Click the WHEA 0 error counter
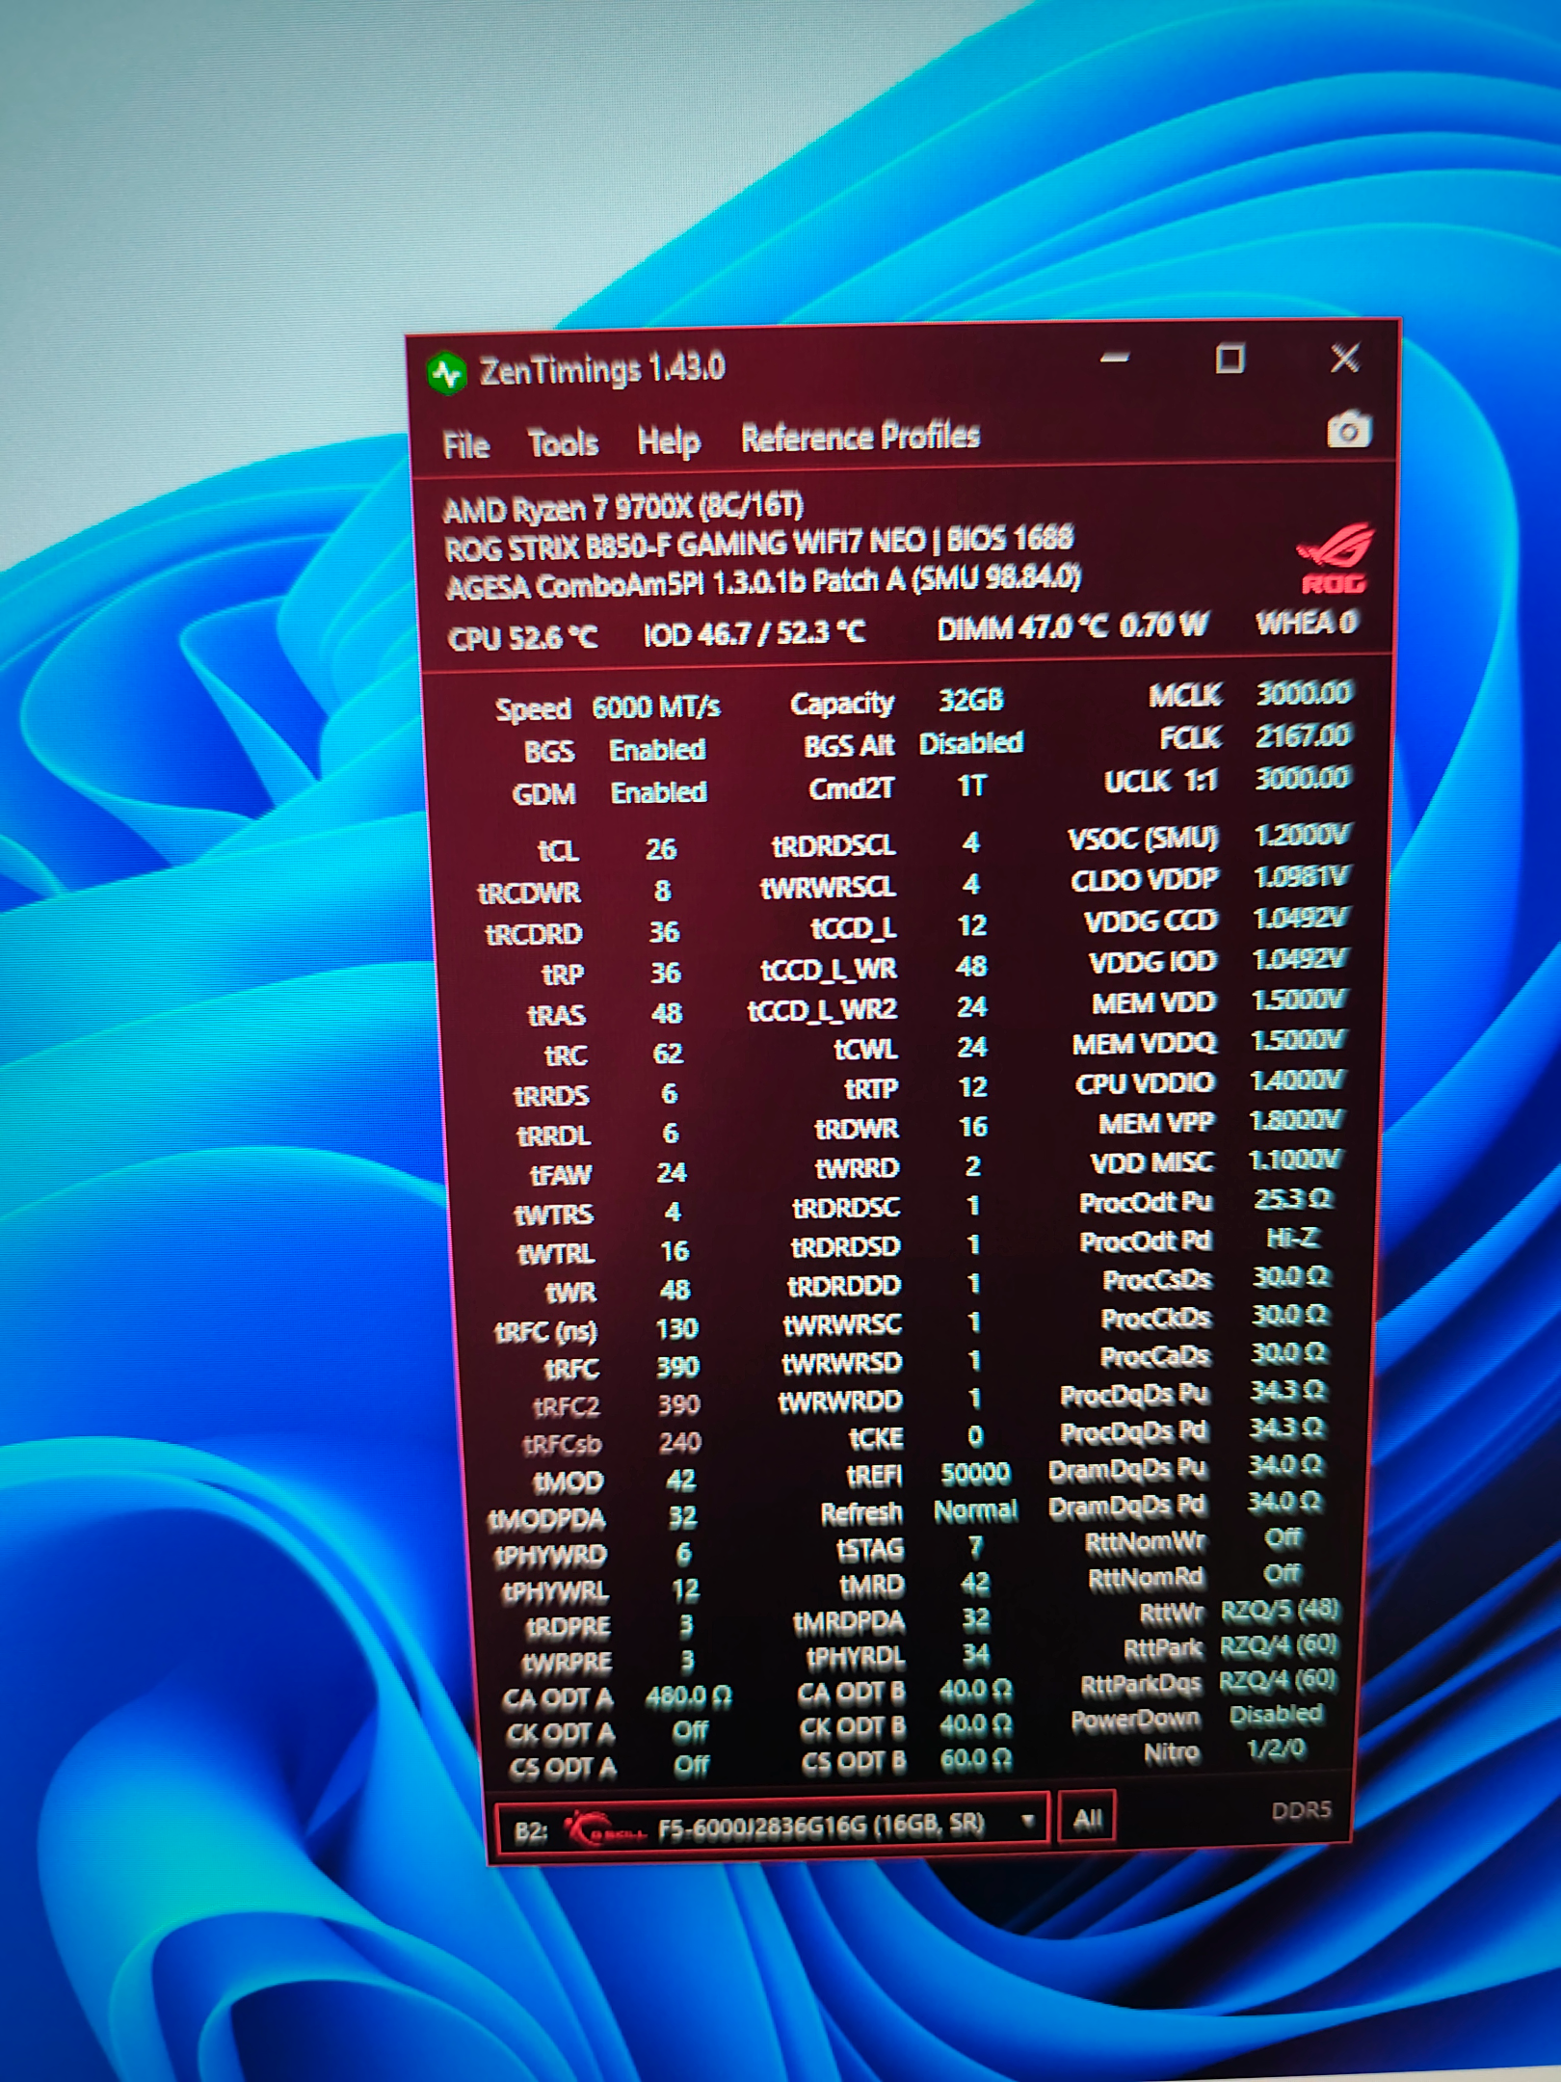The height and width of the screenshot is (2082, 1561). [x=1307, y=623]
